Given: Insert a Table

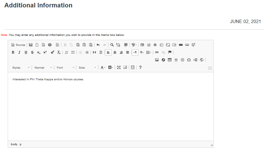Looking at the screenshot, I should coord(170,60).
